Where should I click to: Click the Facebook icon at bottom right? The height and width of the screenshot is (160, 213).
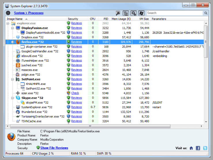(198, 148)
